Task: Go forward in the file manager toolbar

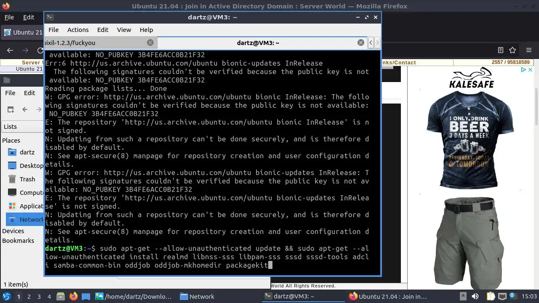Action: (39, 109)
